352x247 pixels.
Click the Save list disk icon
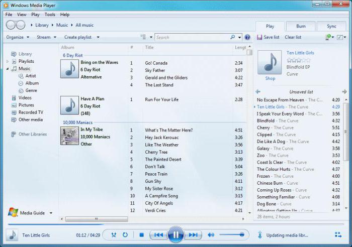[259, 37]
